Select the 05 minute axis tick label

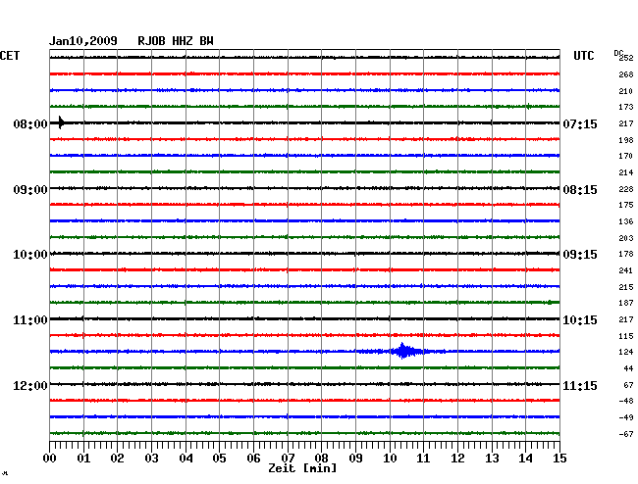pyautogui.click(x=219, y=459)
